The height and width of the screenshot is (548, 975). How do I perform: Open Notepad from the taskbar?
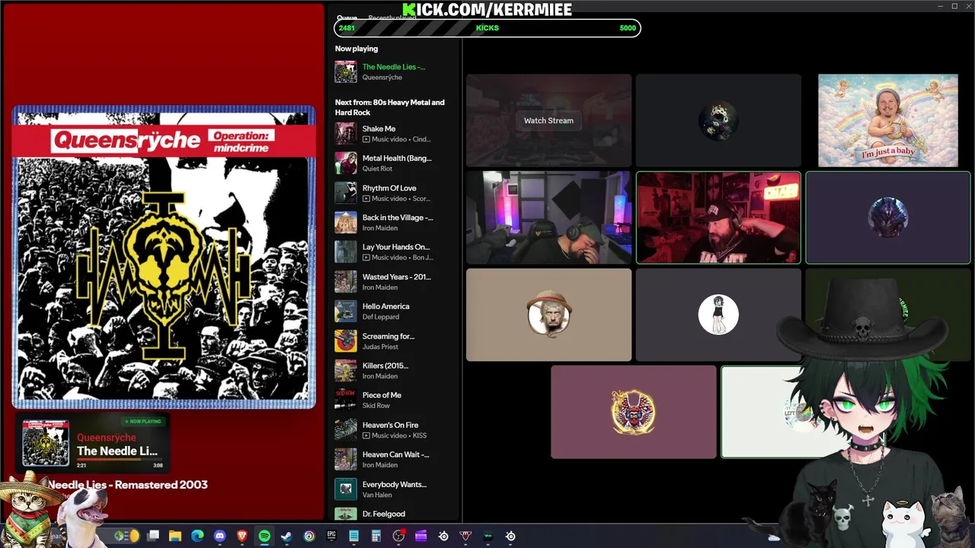353,536
